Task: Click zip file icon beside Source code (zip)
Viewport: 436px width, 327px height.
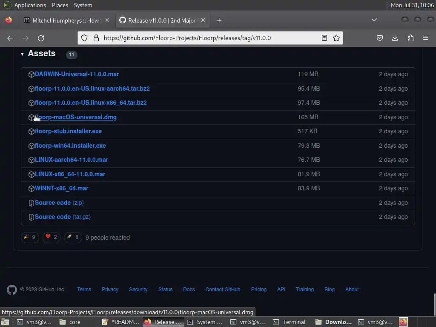Action: point(31,203)
